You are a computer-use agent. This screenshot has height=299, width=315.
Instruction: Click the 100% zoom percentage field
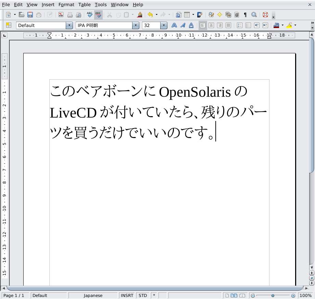pos(305,295)
